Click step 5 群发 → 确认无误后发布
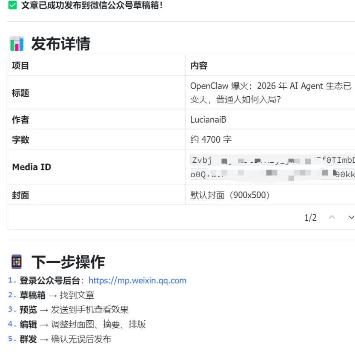This screenshot has width=355, height=354. pyautogui.click(x=66, y=339)
